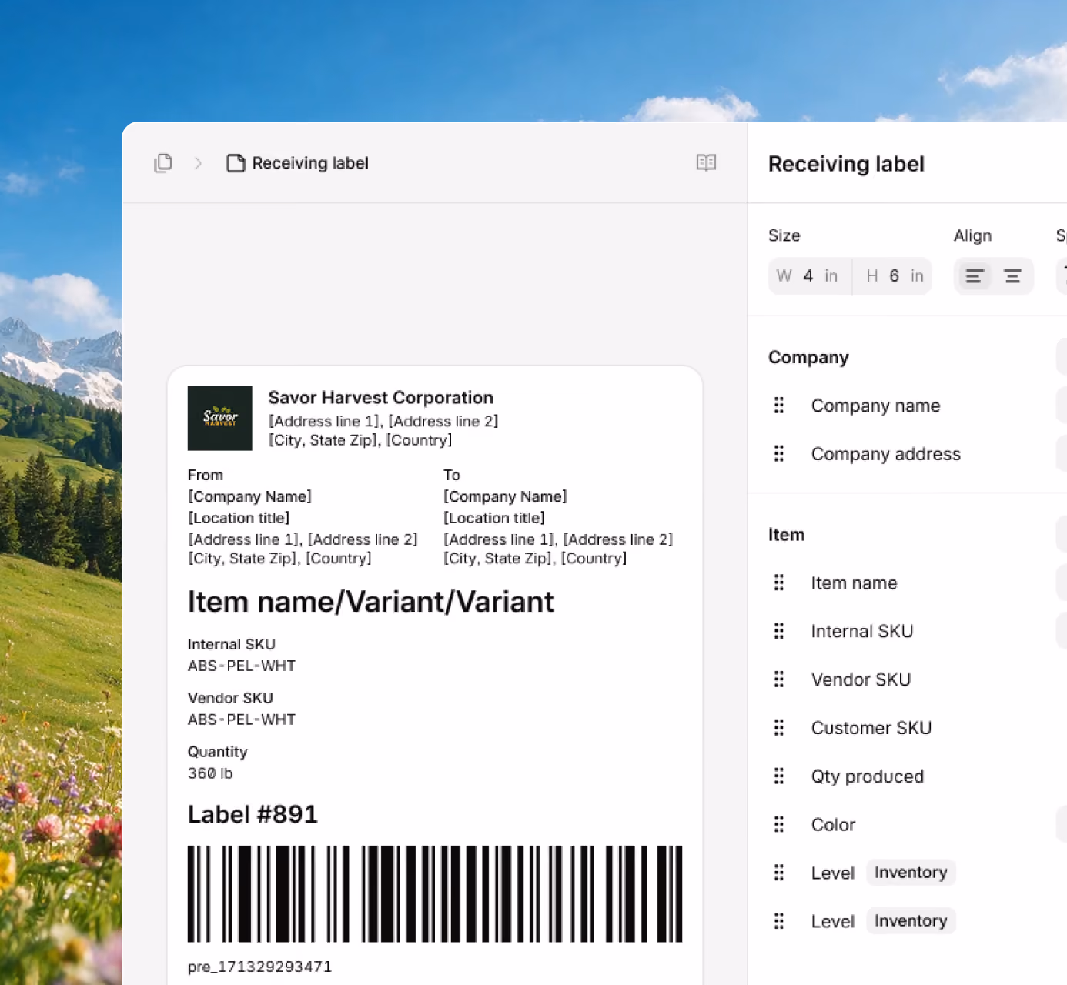Grab the drag handle for Vendor SKU

tap(779, 679)
